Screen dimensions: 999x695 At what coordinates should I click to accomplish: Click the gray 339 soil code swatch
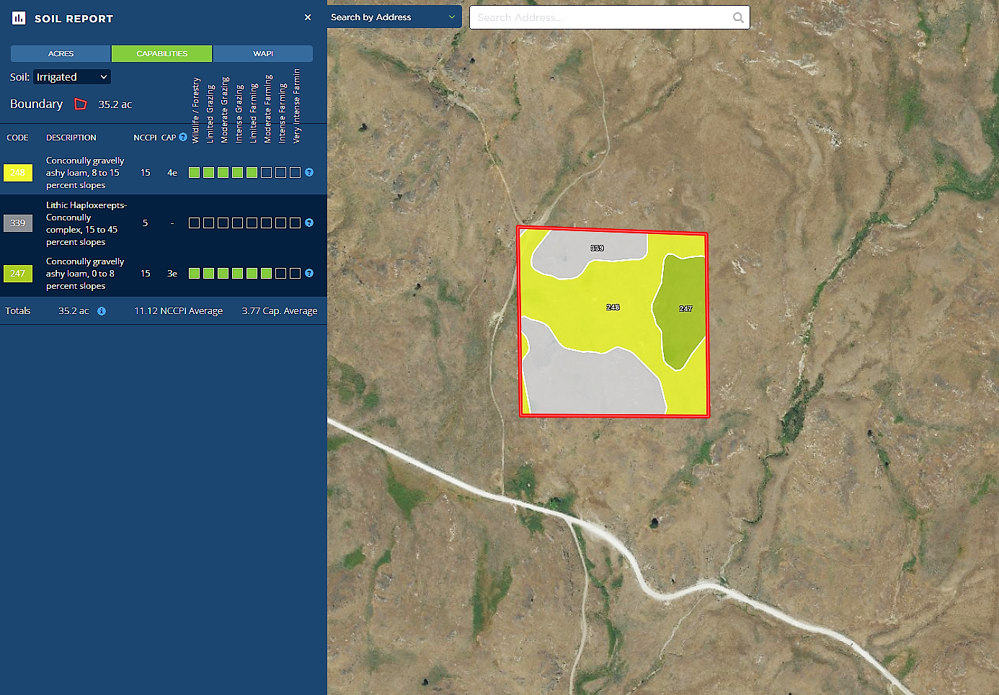pos(18,223)
